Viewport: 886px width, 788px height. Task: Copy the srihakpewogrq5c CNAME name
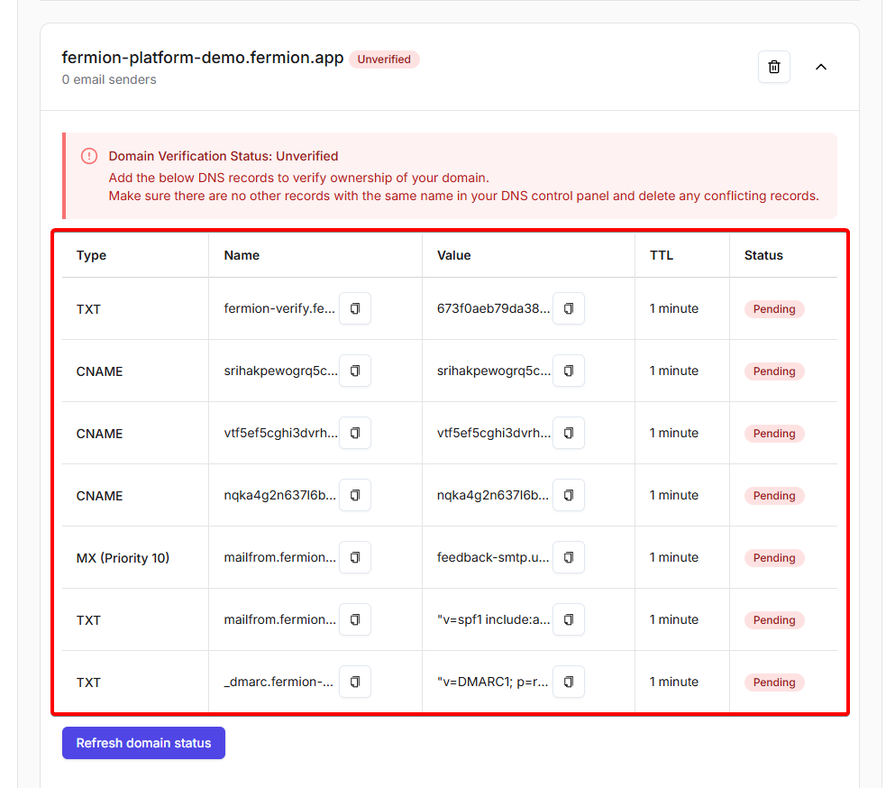(355, 371)
